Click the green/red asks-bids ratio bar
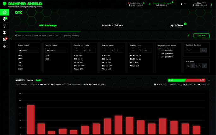Viewport: 216px width, 135px height. click(186, 80)
